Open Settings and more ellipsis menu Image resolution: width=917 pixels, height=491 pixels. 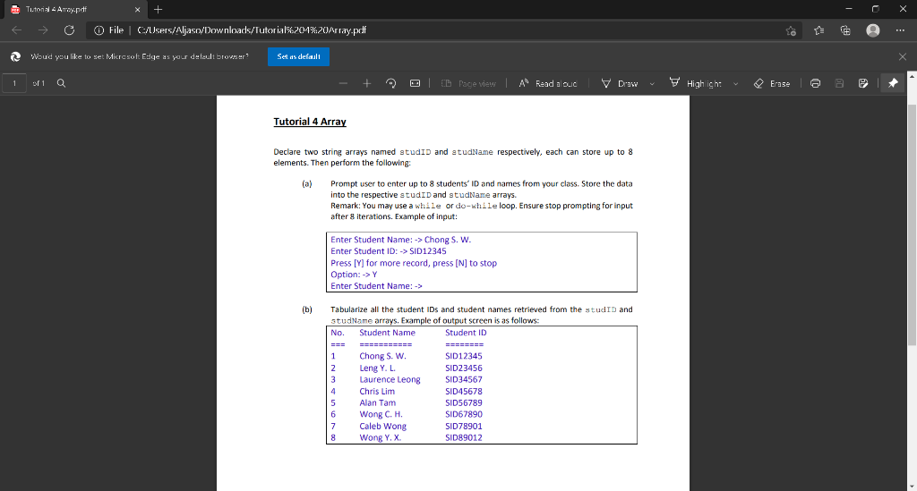coord(900,30)
